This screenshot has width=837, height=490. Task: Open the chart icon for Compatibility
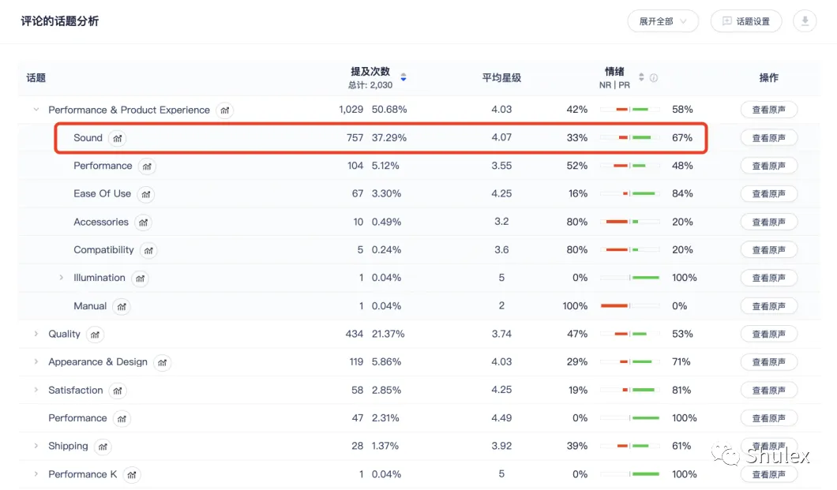coord(148,250)
